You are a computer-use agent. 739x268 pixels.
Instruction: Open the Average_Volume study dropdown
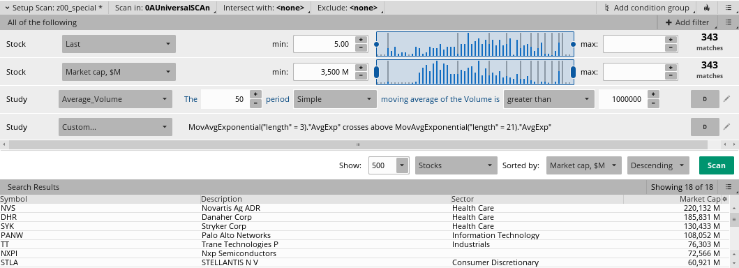pyautogui.click(x=115, y=99)
